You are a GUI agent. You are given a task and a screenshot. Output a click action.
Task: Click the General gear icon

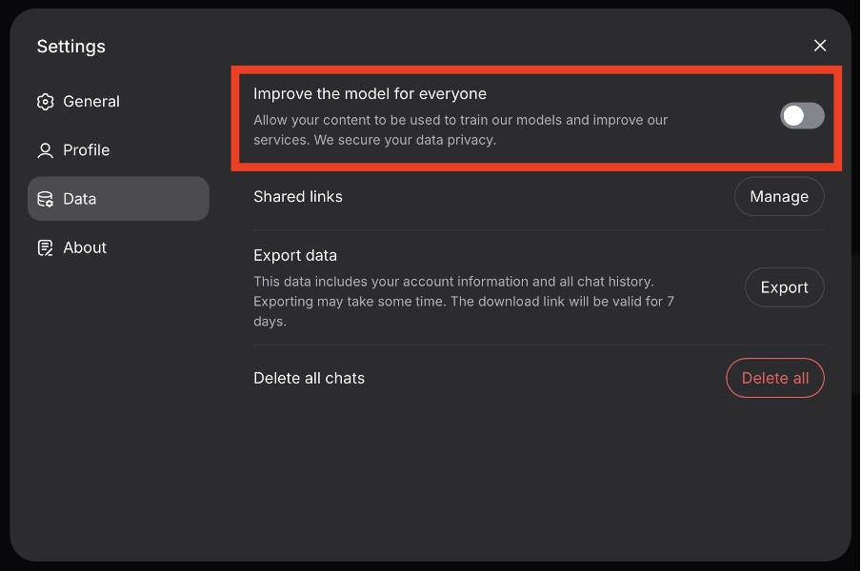pyautogui.click(x=46, y=102)
